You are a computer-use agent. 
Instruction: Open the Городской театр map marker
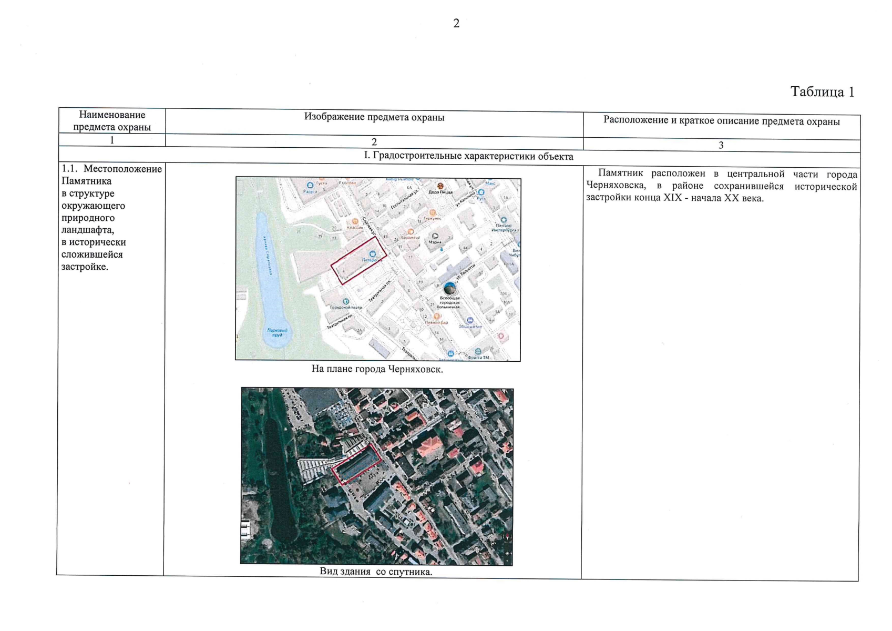(x=345, y=302)
